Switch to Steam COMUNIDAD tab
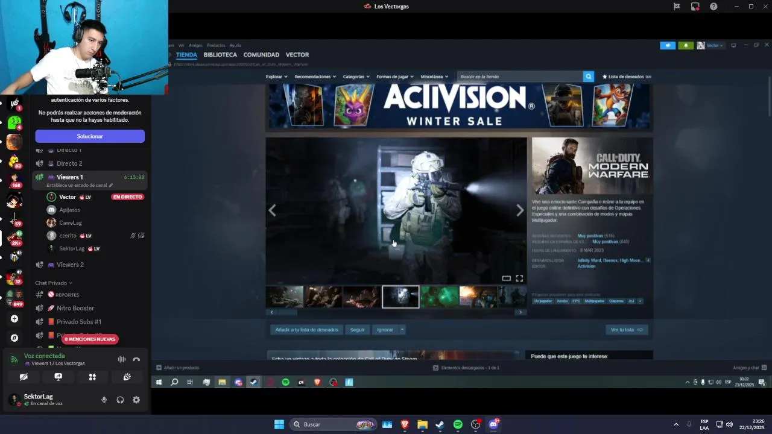772x434 pixels. click(261, 55)
